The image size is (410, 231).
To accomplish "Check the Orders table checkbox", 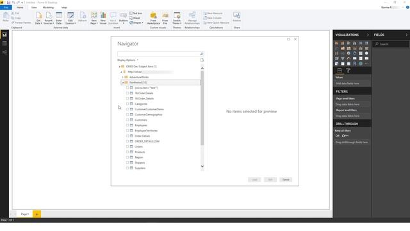I will 127,146.
